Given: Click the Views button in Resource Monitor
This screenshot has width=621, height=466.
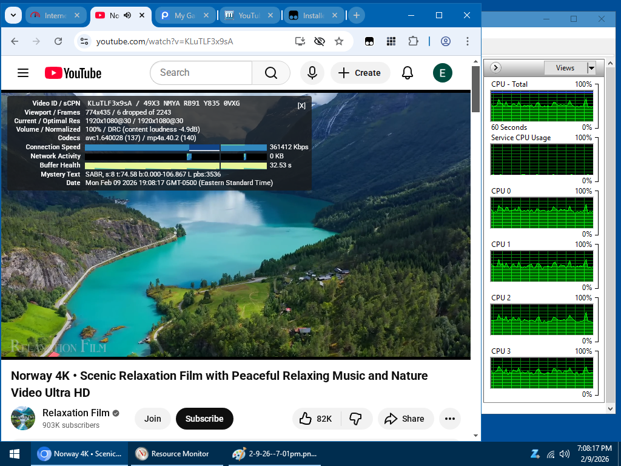Looking at the screenshot, I should pos(565,68).
